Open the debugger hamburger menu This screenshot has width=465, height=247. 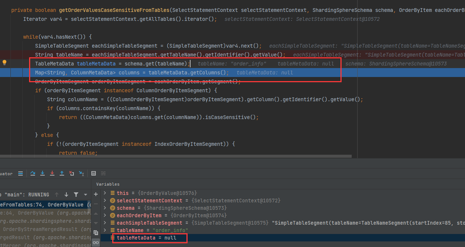21,173
